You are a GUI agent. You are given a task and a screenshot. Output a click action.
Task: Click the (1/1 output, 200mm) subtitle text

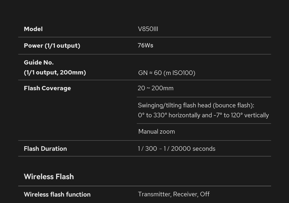[x=55, y=72]
